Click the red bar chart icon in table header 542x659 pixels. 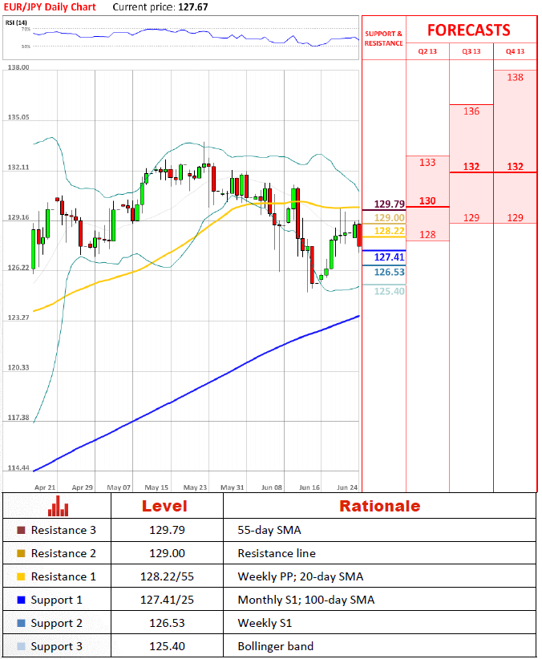click(x=58, y=506)
